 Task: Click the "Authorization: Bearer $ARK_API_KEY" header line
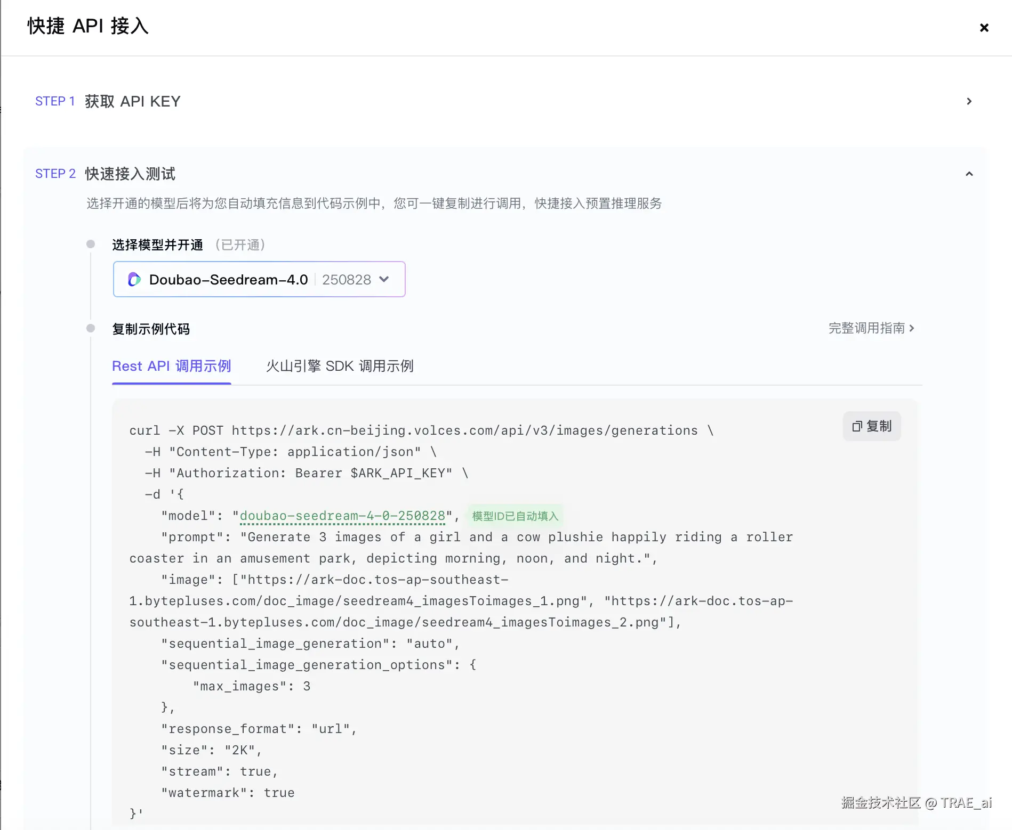(x=307, y=473)
